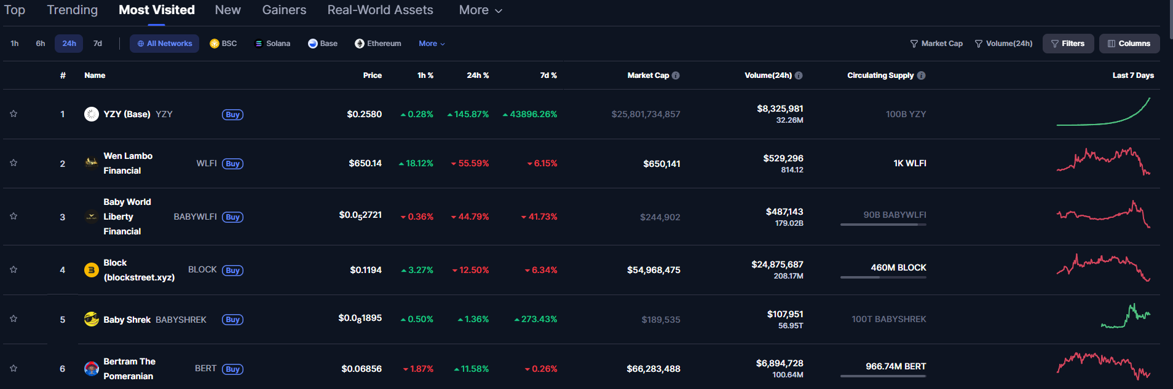Star YZY (Base) to add to watchlist
This screenshot has height=389, width=1173.
pyautogui.click(x=14, y=114)
